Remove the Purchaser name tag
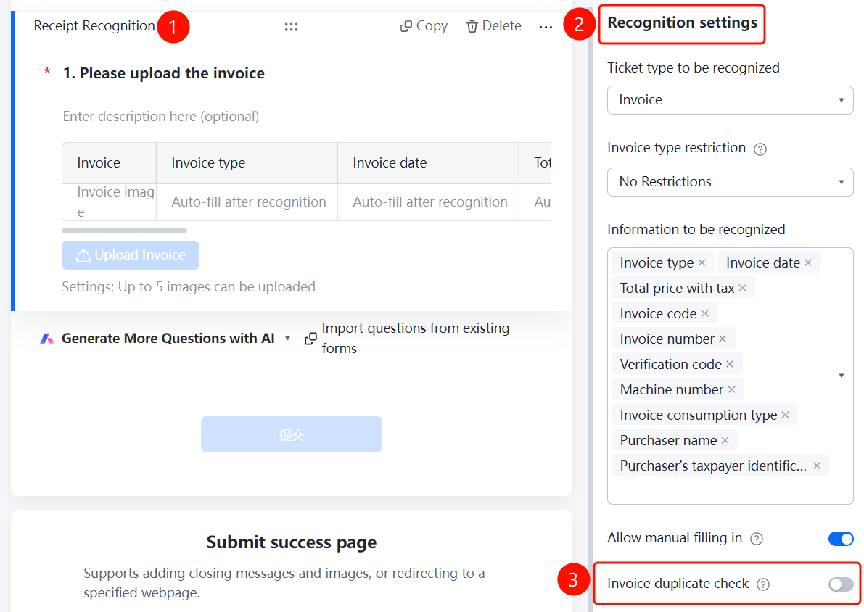The width and height of the screenshot is (864, 612). pos(725,440)
